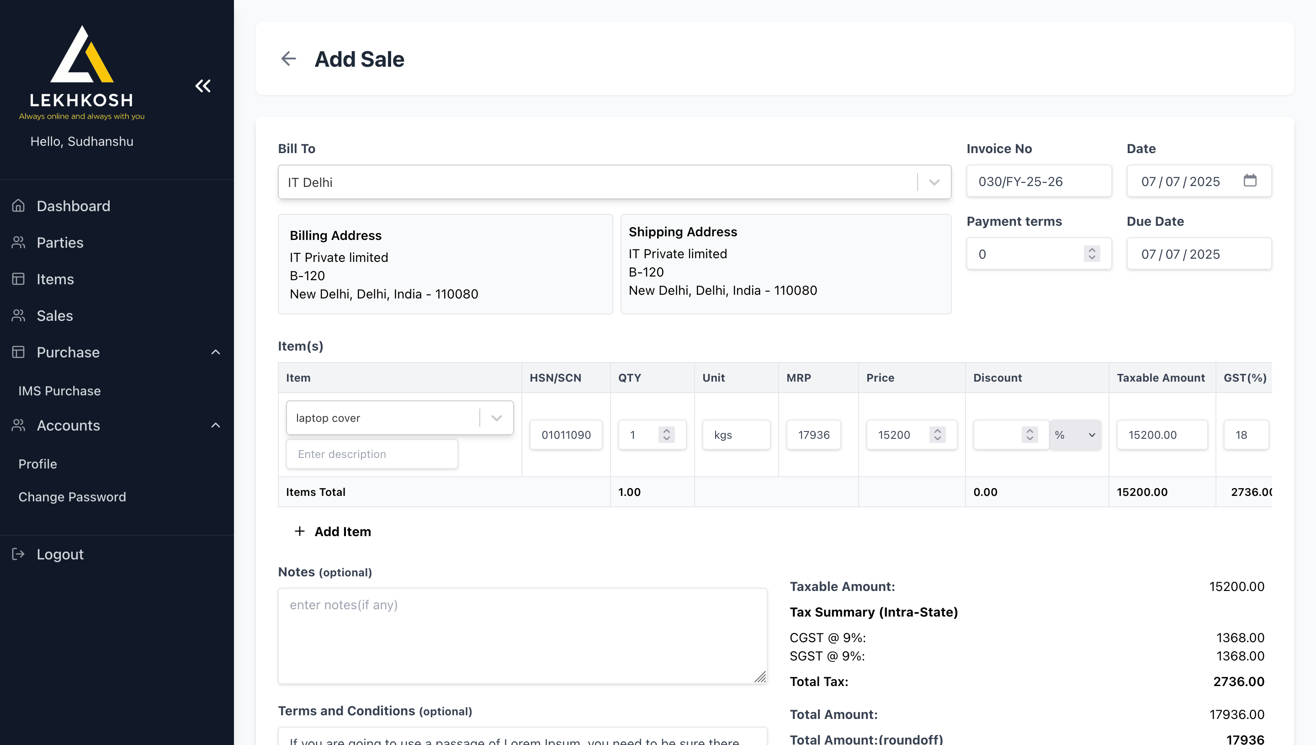This screenshot has height=745, width=1316.
Task: Click the CGST @ 9% amount 1368.00
Action: point(1240,638)
